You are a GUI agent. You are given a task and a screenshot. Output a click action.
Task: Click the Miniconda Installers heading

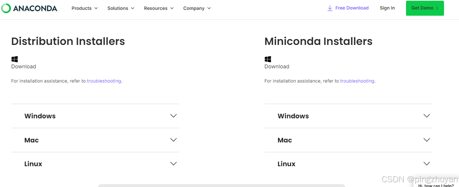pyautogui.click(x=318, y=41)
